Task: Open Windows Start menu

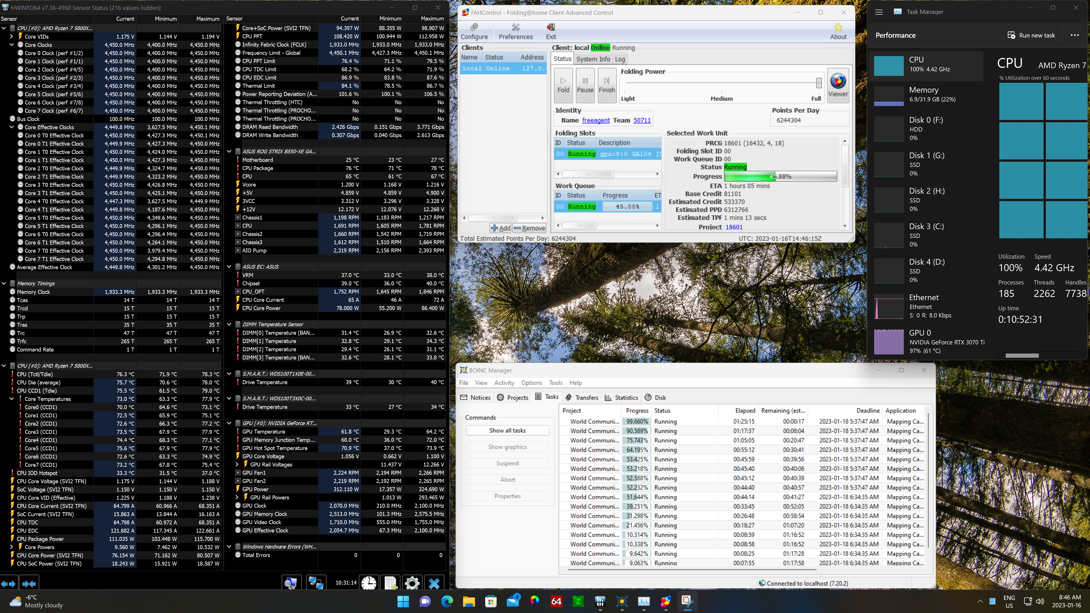Action: coord(403,601)
